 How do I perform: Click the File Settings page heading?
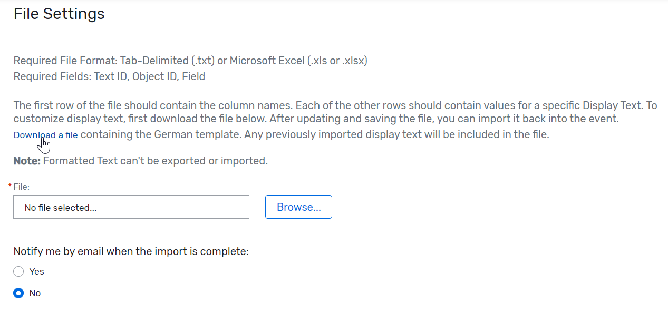point(59,14)
